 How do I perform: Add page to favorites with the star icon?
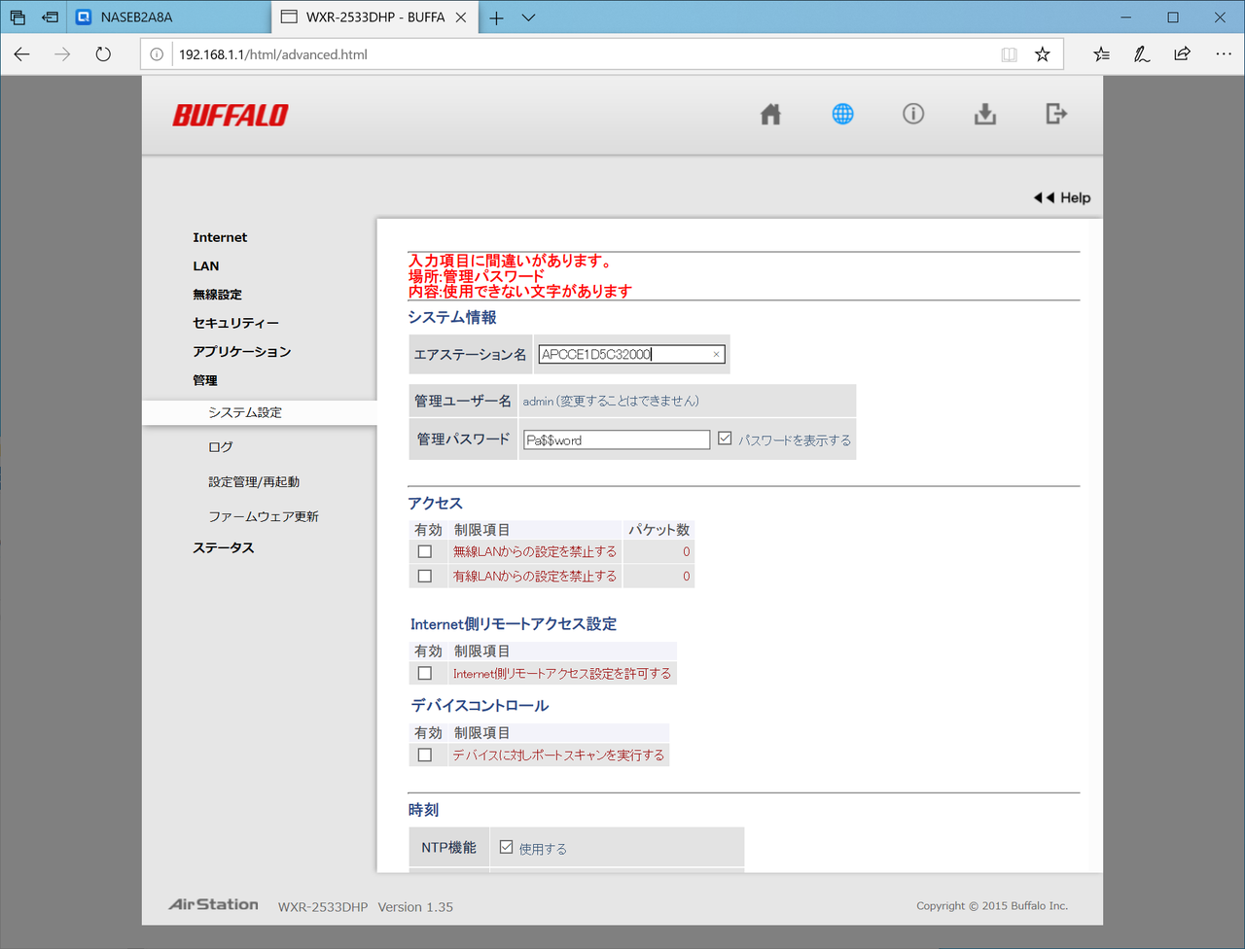1043,54
